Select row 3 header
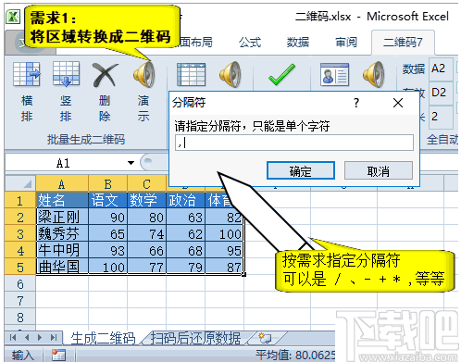The width and height of the screenshot is (461, 362). tap(20, 233)
